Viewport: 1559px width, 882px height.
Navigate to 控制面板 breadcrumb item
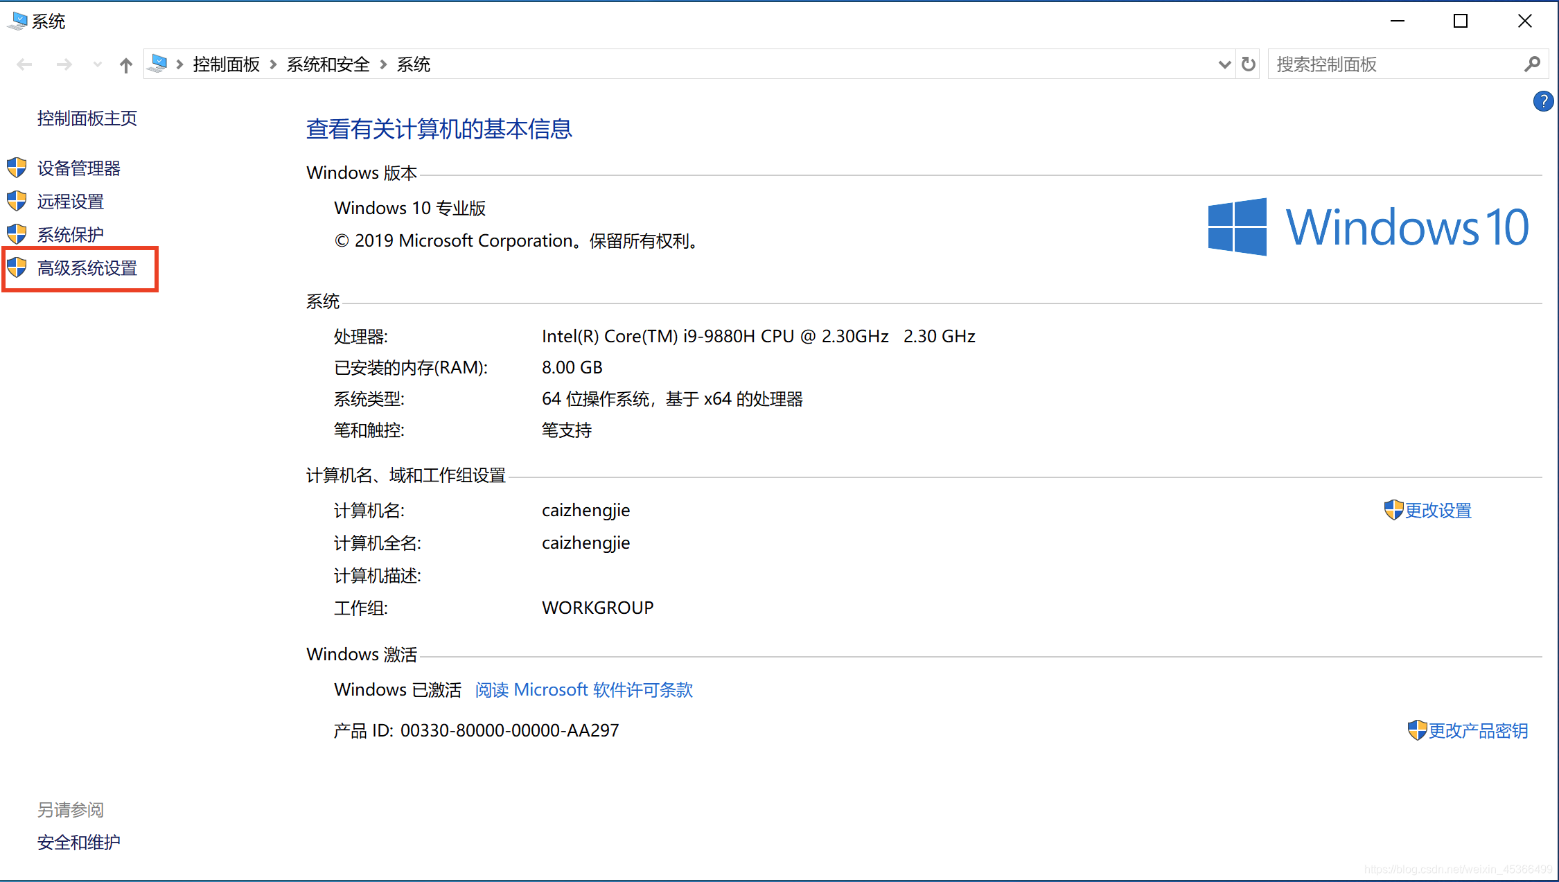pyautogui.click(x=226, y=64)
